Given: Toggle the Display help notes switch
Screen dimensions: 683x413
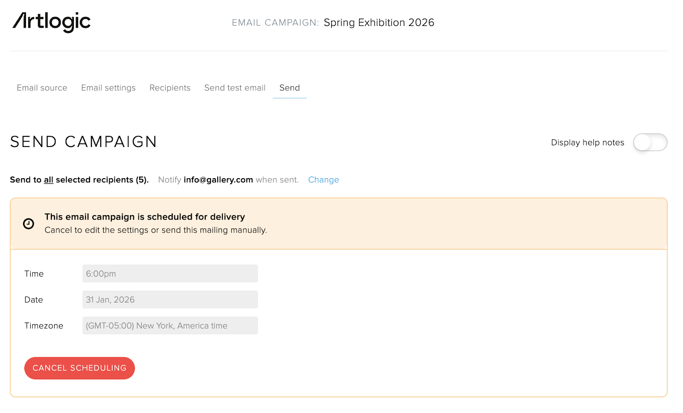Looking at the screenshot, I should coord(650,142).
